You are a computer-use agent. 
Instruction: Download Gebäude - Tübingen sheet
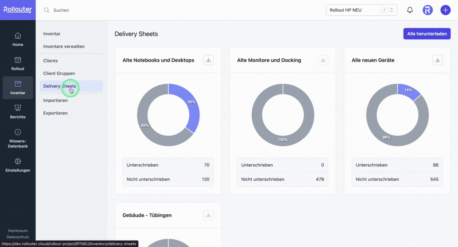208,215
